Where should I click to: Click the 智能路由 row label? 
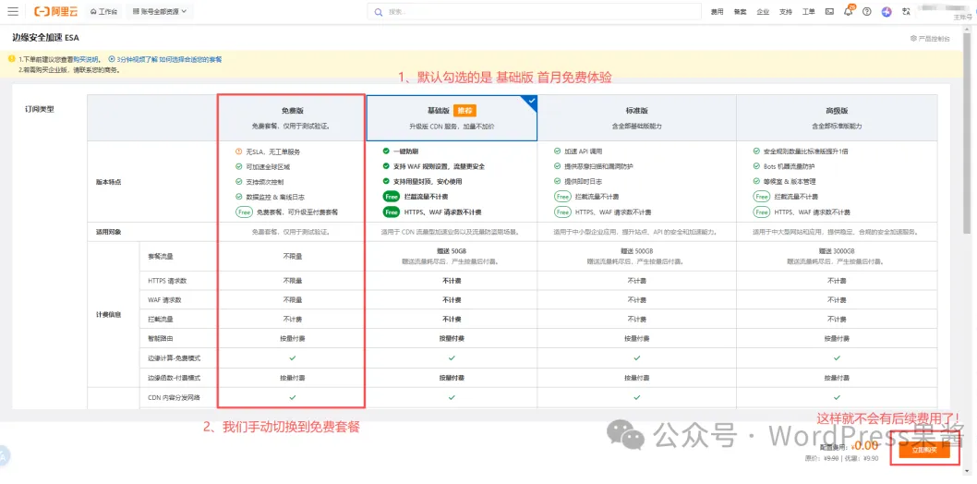[161, 339]
